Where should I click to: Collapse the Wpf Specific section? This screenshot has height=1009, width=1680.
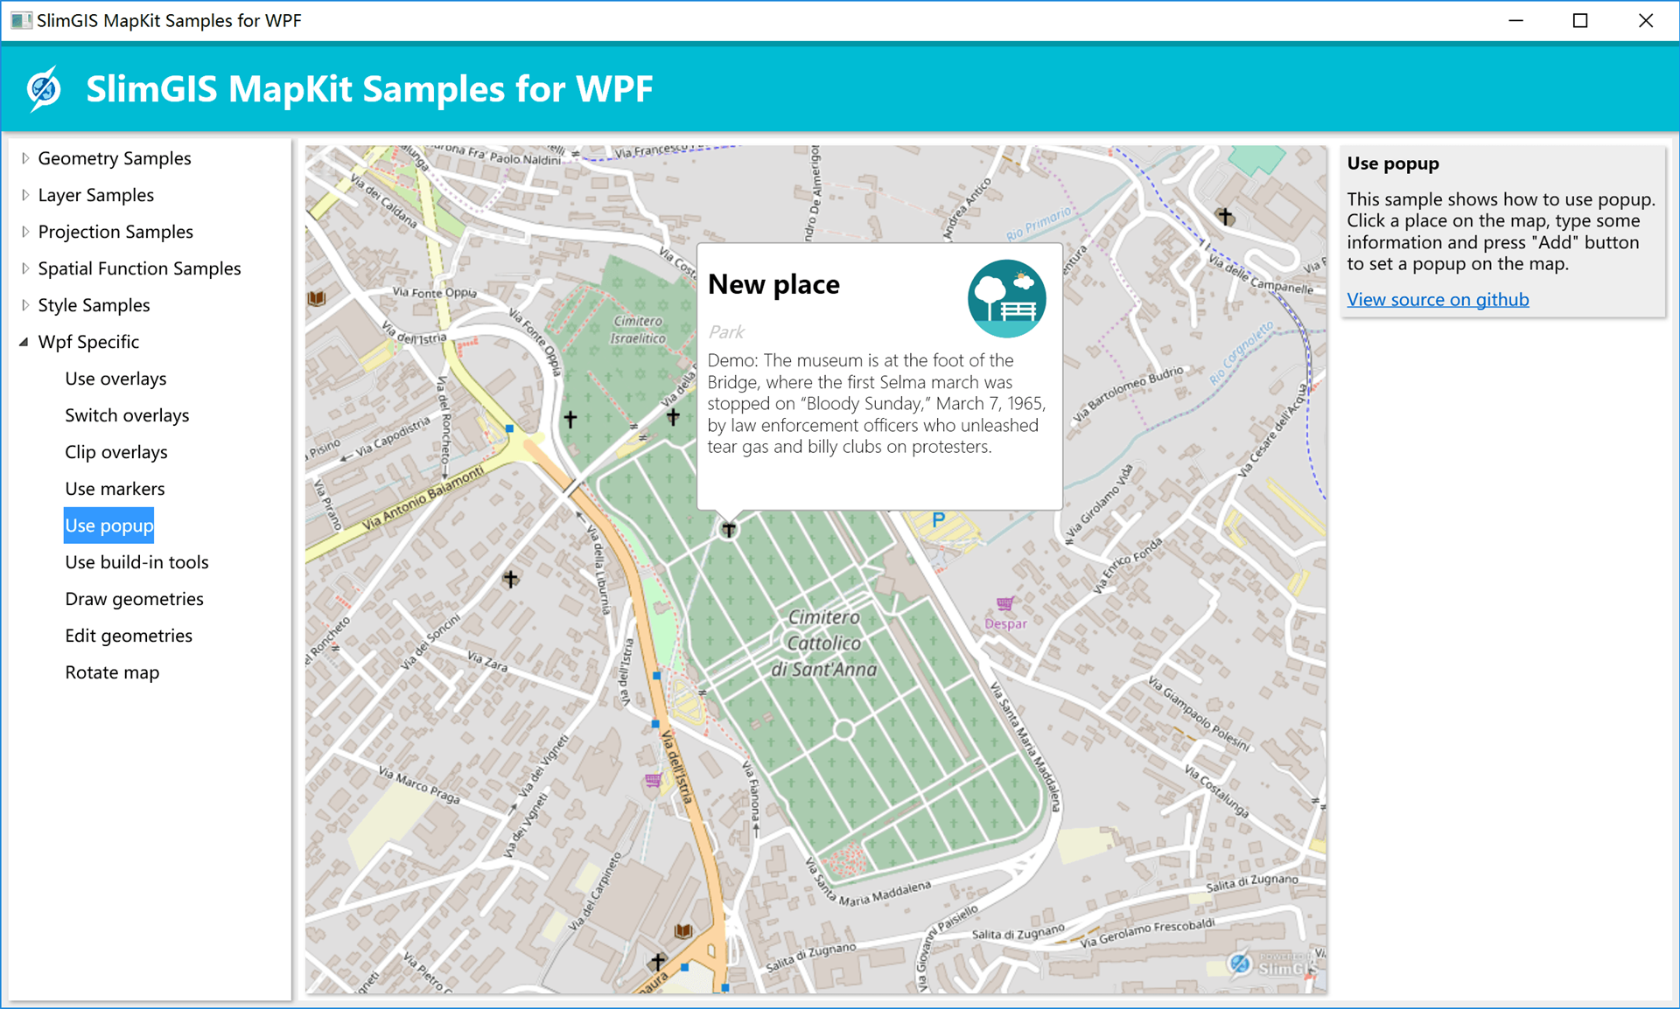[23, 341]
